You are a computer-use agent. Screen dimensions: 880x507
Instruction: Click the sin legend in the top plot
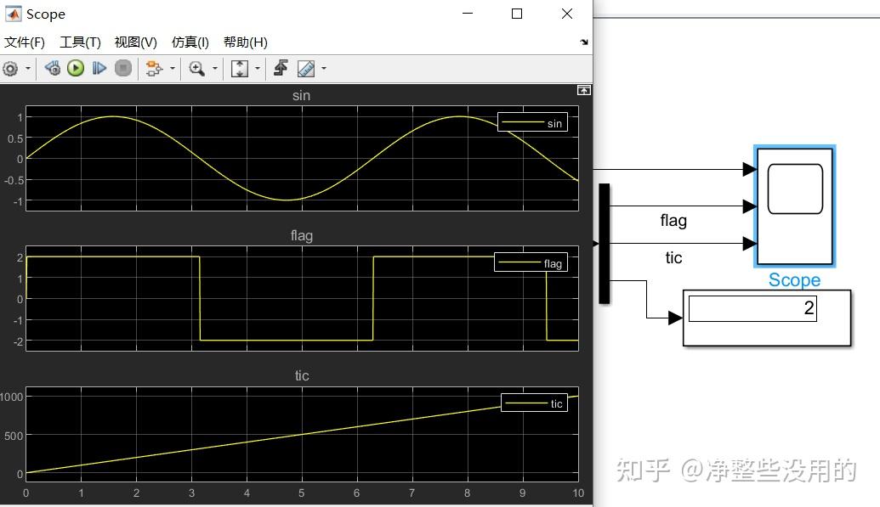533,122
